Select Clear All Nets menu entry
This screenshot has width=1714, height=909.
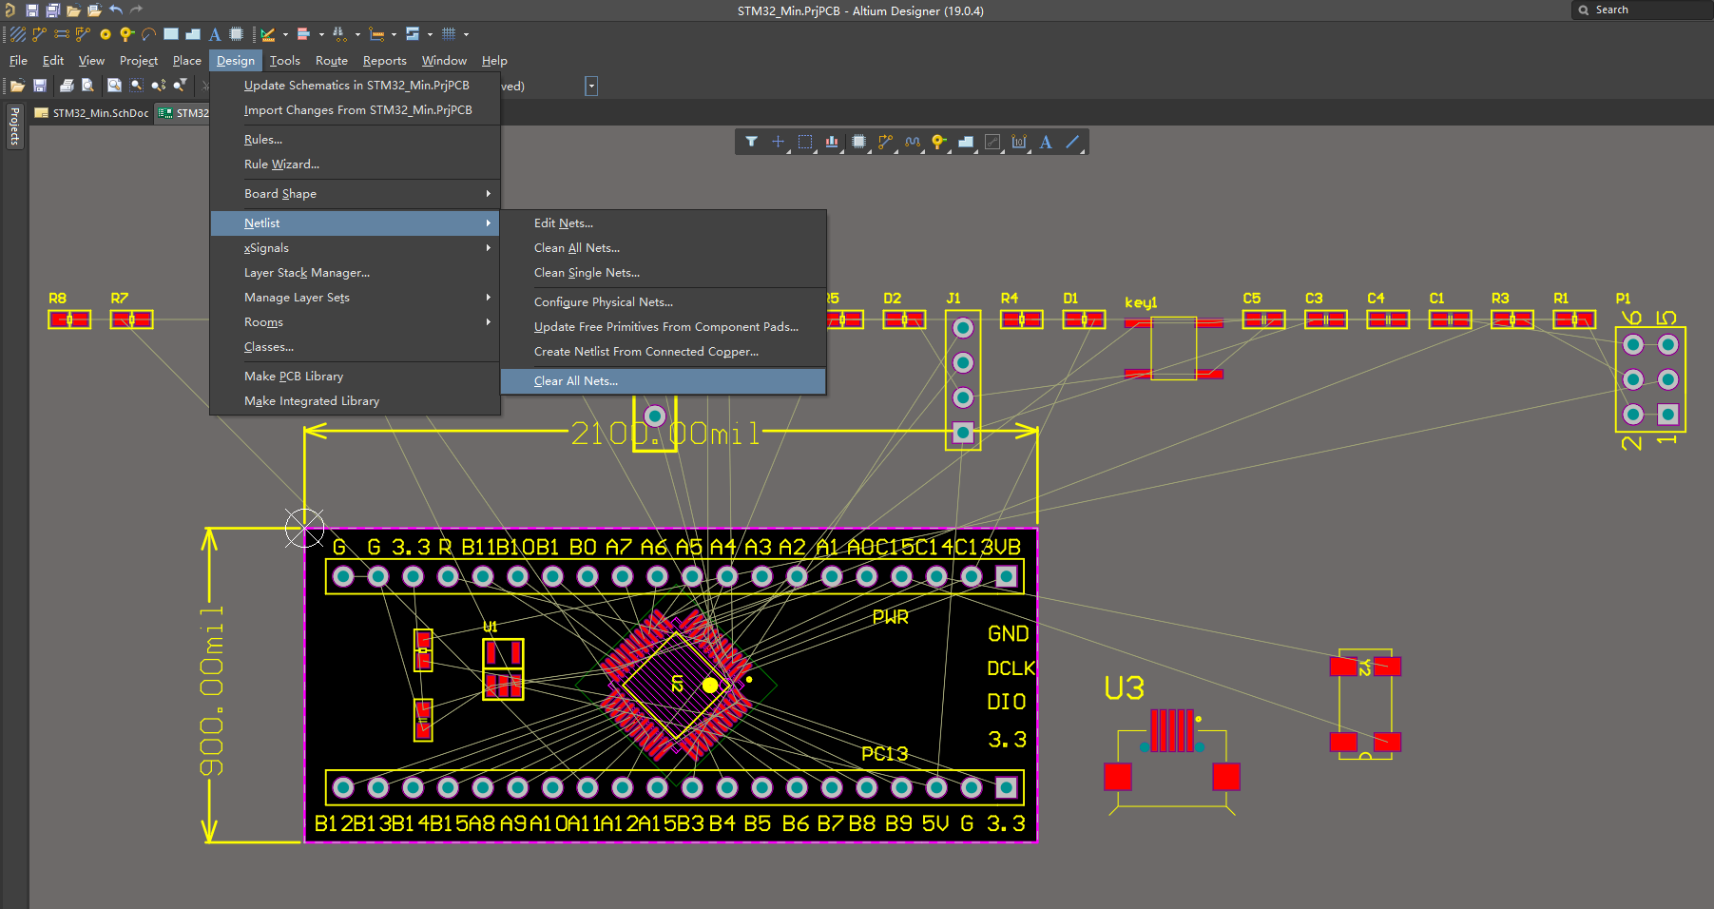664,380
